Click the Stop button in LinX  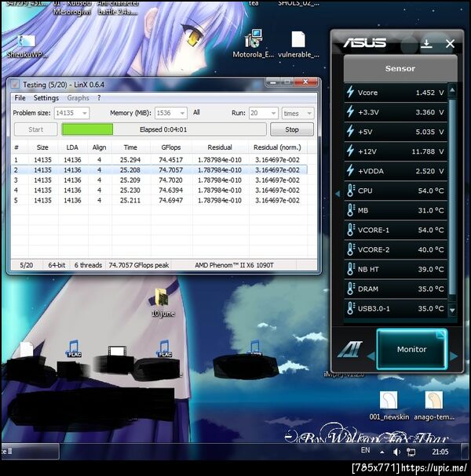[x=292, y=129]
